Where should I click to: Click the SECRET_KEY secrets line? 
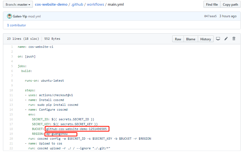coord(65,124)
